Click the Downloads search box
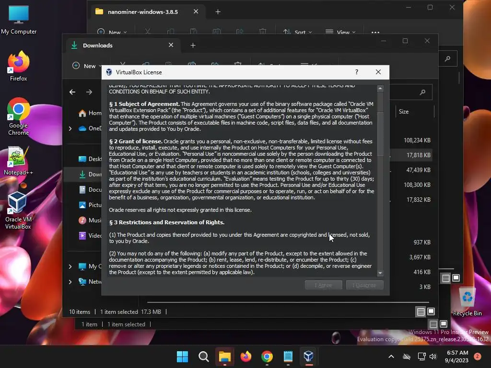Screen dimensions: 491x368 411,92
